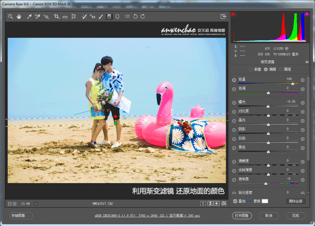Select the Hand tool
This screenshot has height=226, width=315.
[19, 17]
